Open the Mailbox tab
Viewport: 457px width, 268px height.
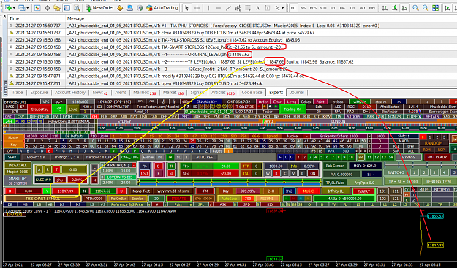[144, 92]
